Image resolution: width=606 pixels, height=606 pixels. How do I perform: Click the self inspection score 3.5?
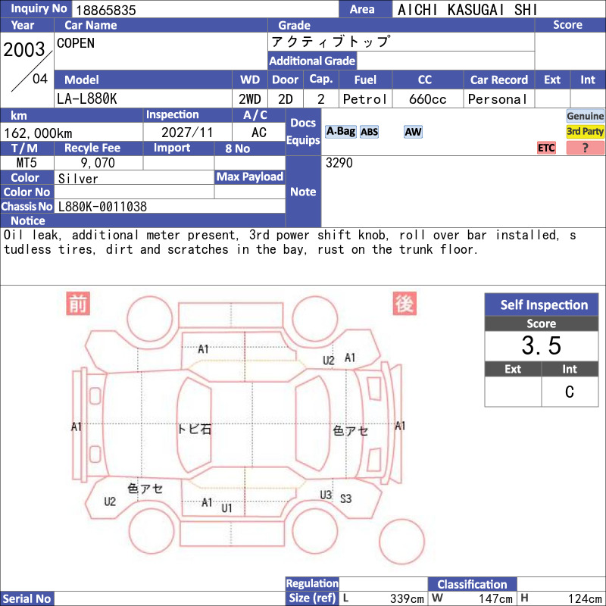[542, 345]
